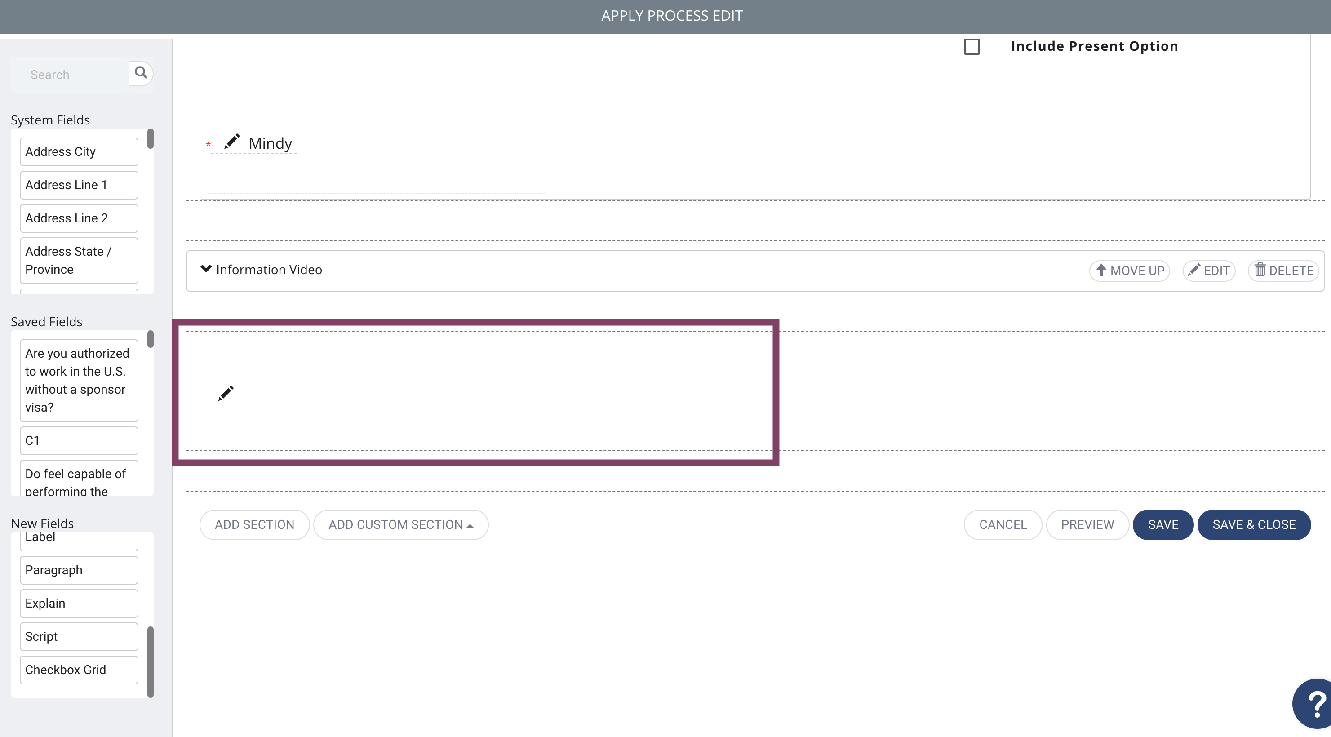Select the Address Line 2 field
Viewport: 1331px width, 737px height.
point(79,218)
